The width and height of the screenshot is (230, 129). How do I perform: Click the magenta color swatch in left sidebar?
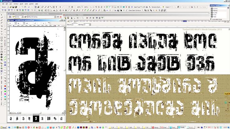tap(5, 94)
